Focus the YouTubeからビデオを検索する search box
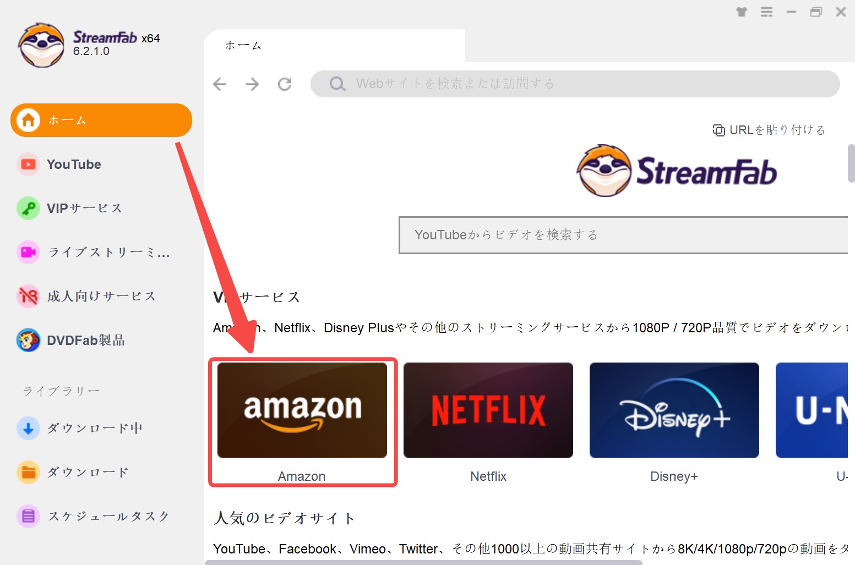 coord(623,235)
